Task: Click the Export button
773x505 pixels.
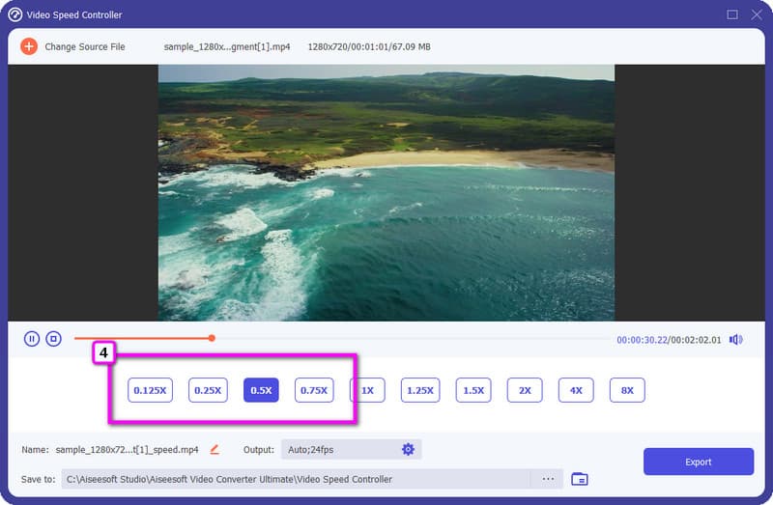Action: [x=699, y=462]
